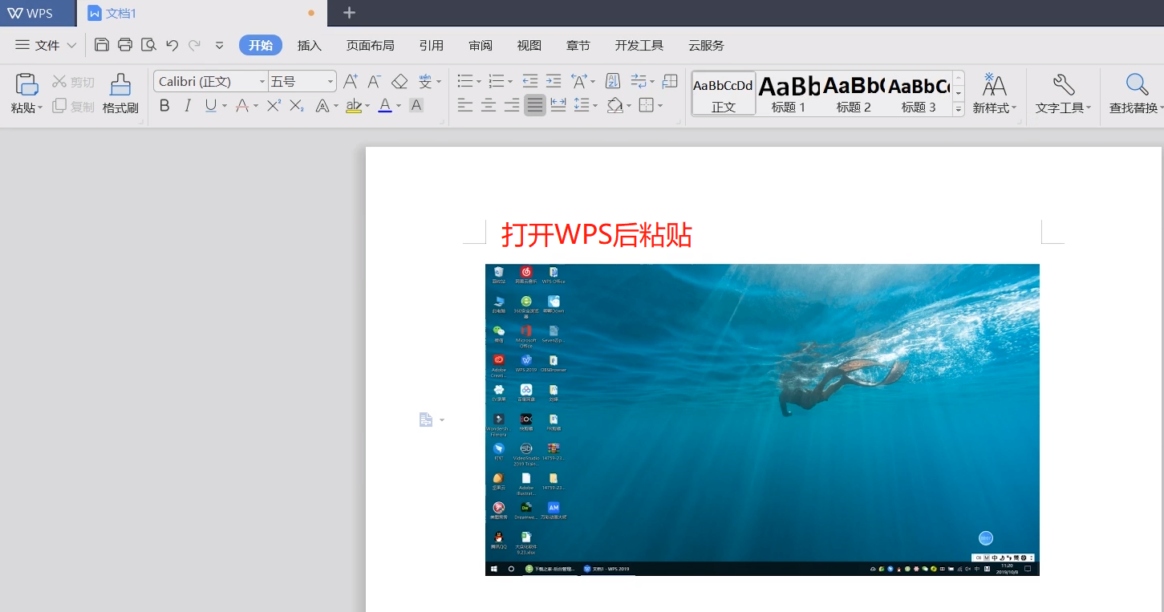Toggle italic formatting
Screen dimensions: 1164x612
tap(188, 105)
